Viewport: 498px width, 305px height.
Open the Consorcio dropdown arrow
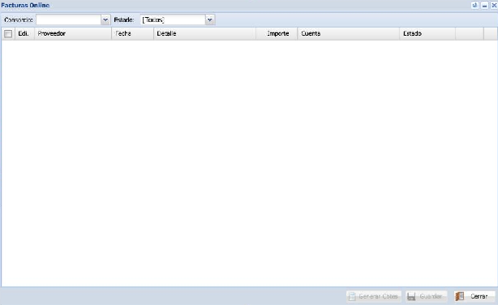[x=105, y=19]
